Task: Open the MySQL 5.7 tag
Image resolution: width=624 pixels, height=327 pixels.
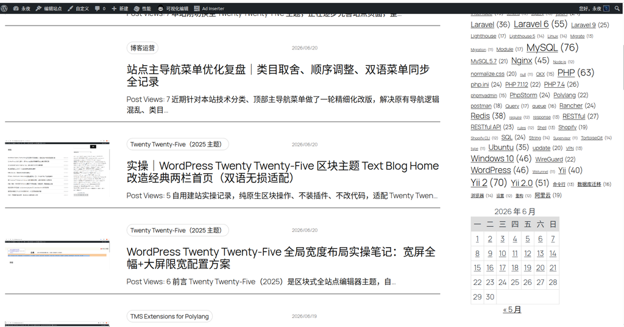Action: 483,62
